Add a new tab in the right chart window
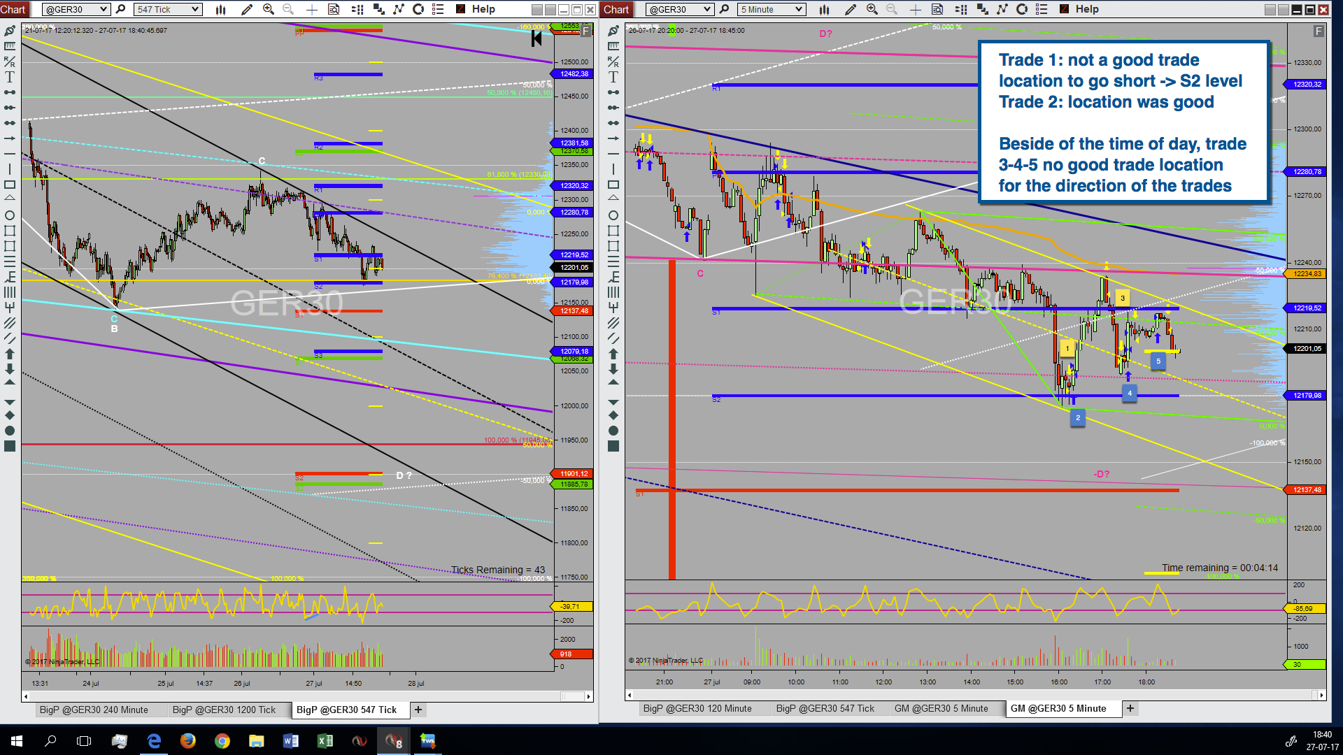 pyautogui.click(x=1130, y=708)
